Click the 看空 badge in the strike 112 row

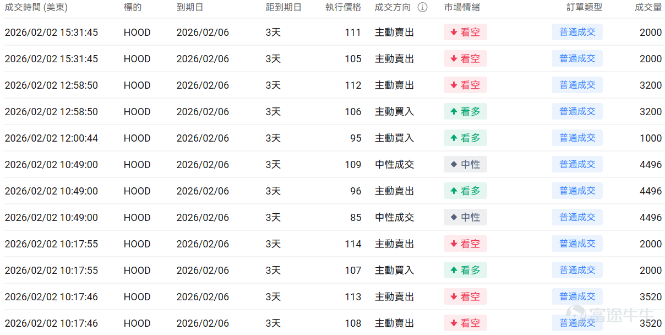pyautogui.click(x=466, y=85)
